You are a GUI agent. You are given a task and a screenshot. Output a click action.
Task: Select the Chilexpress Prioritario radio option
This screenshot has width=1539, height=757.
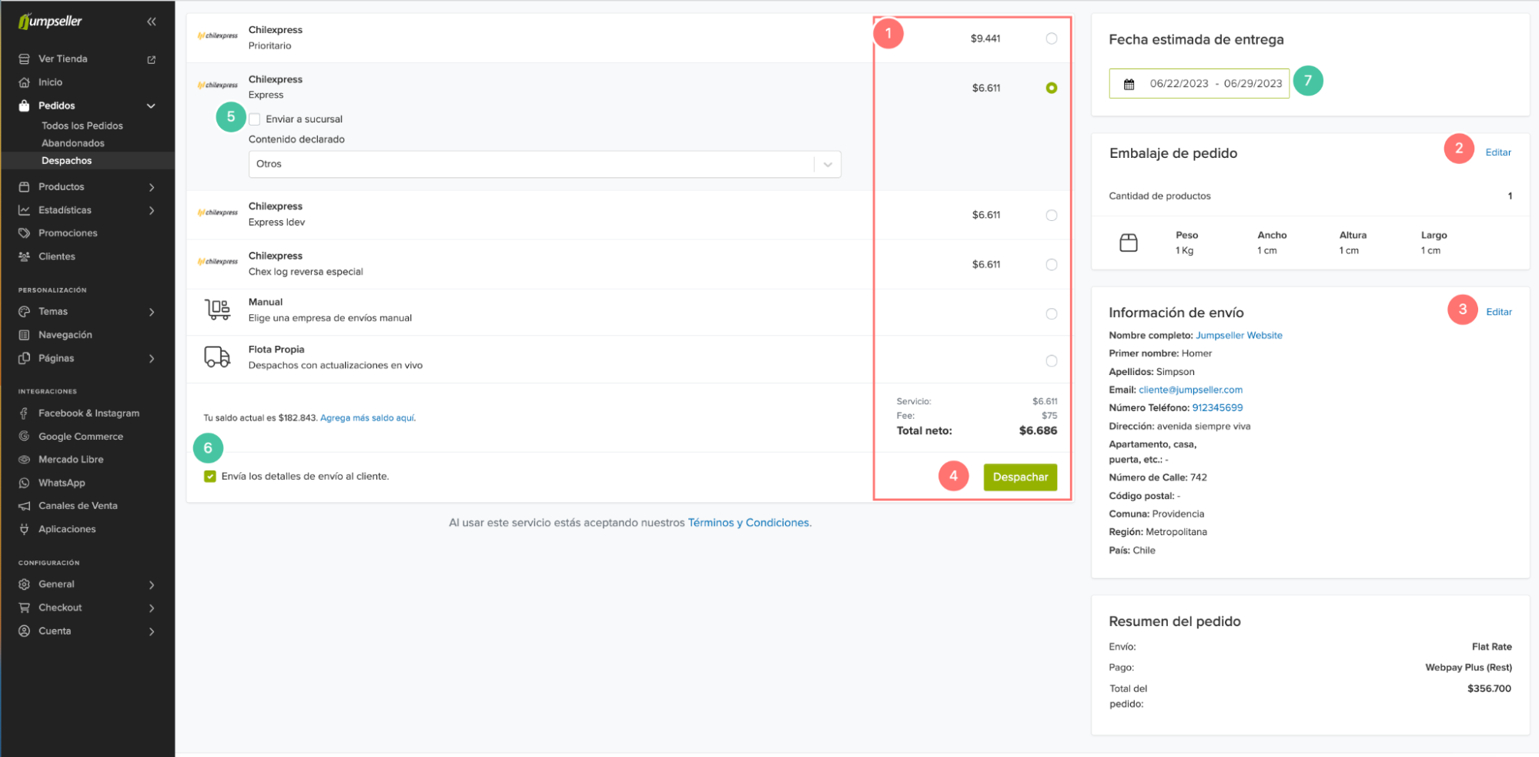(1051, 39)
